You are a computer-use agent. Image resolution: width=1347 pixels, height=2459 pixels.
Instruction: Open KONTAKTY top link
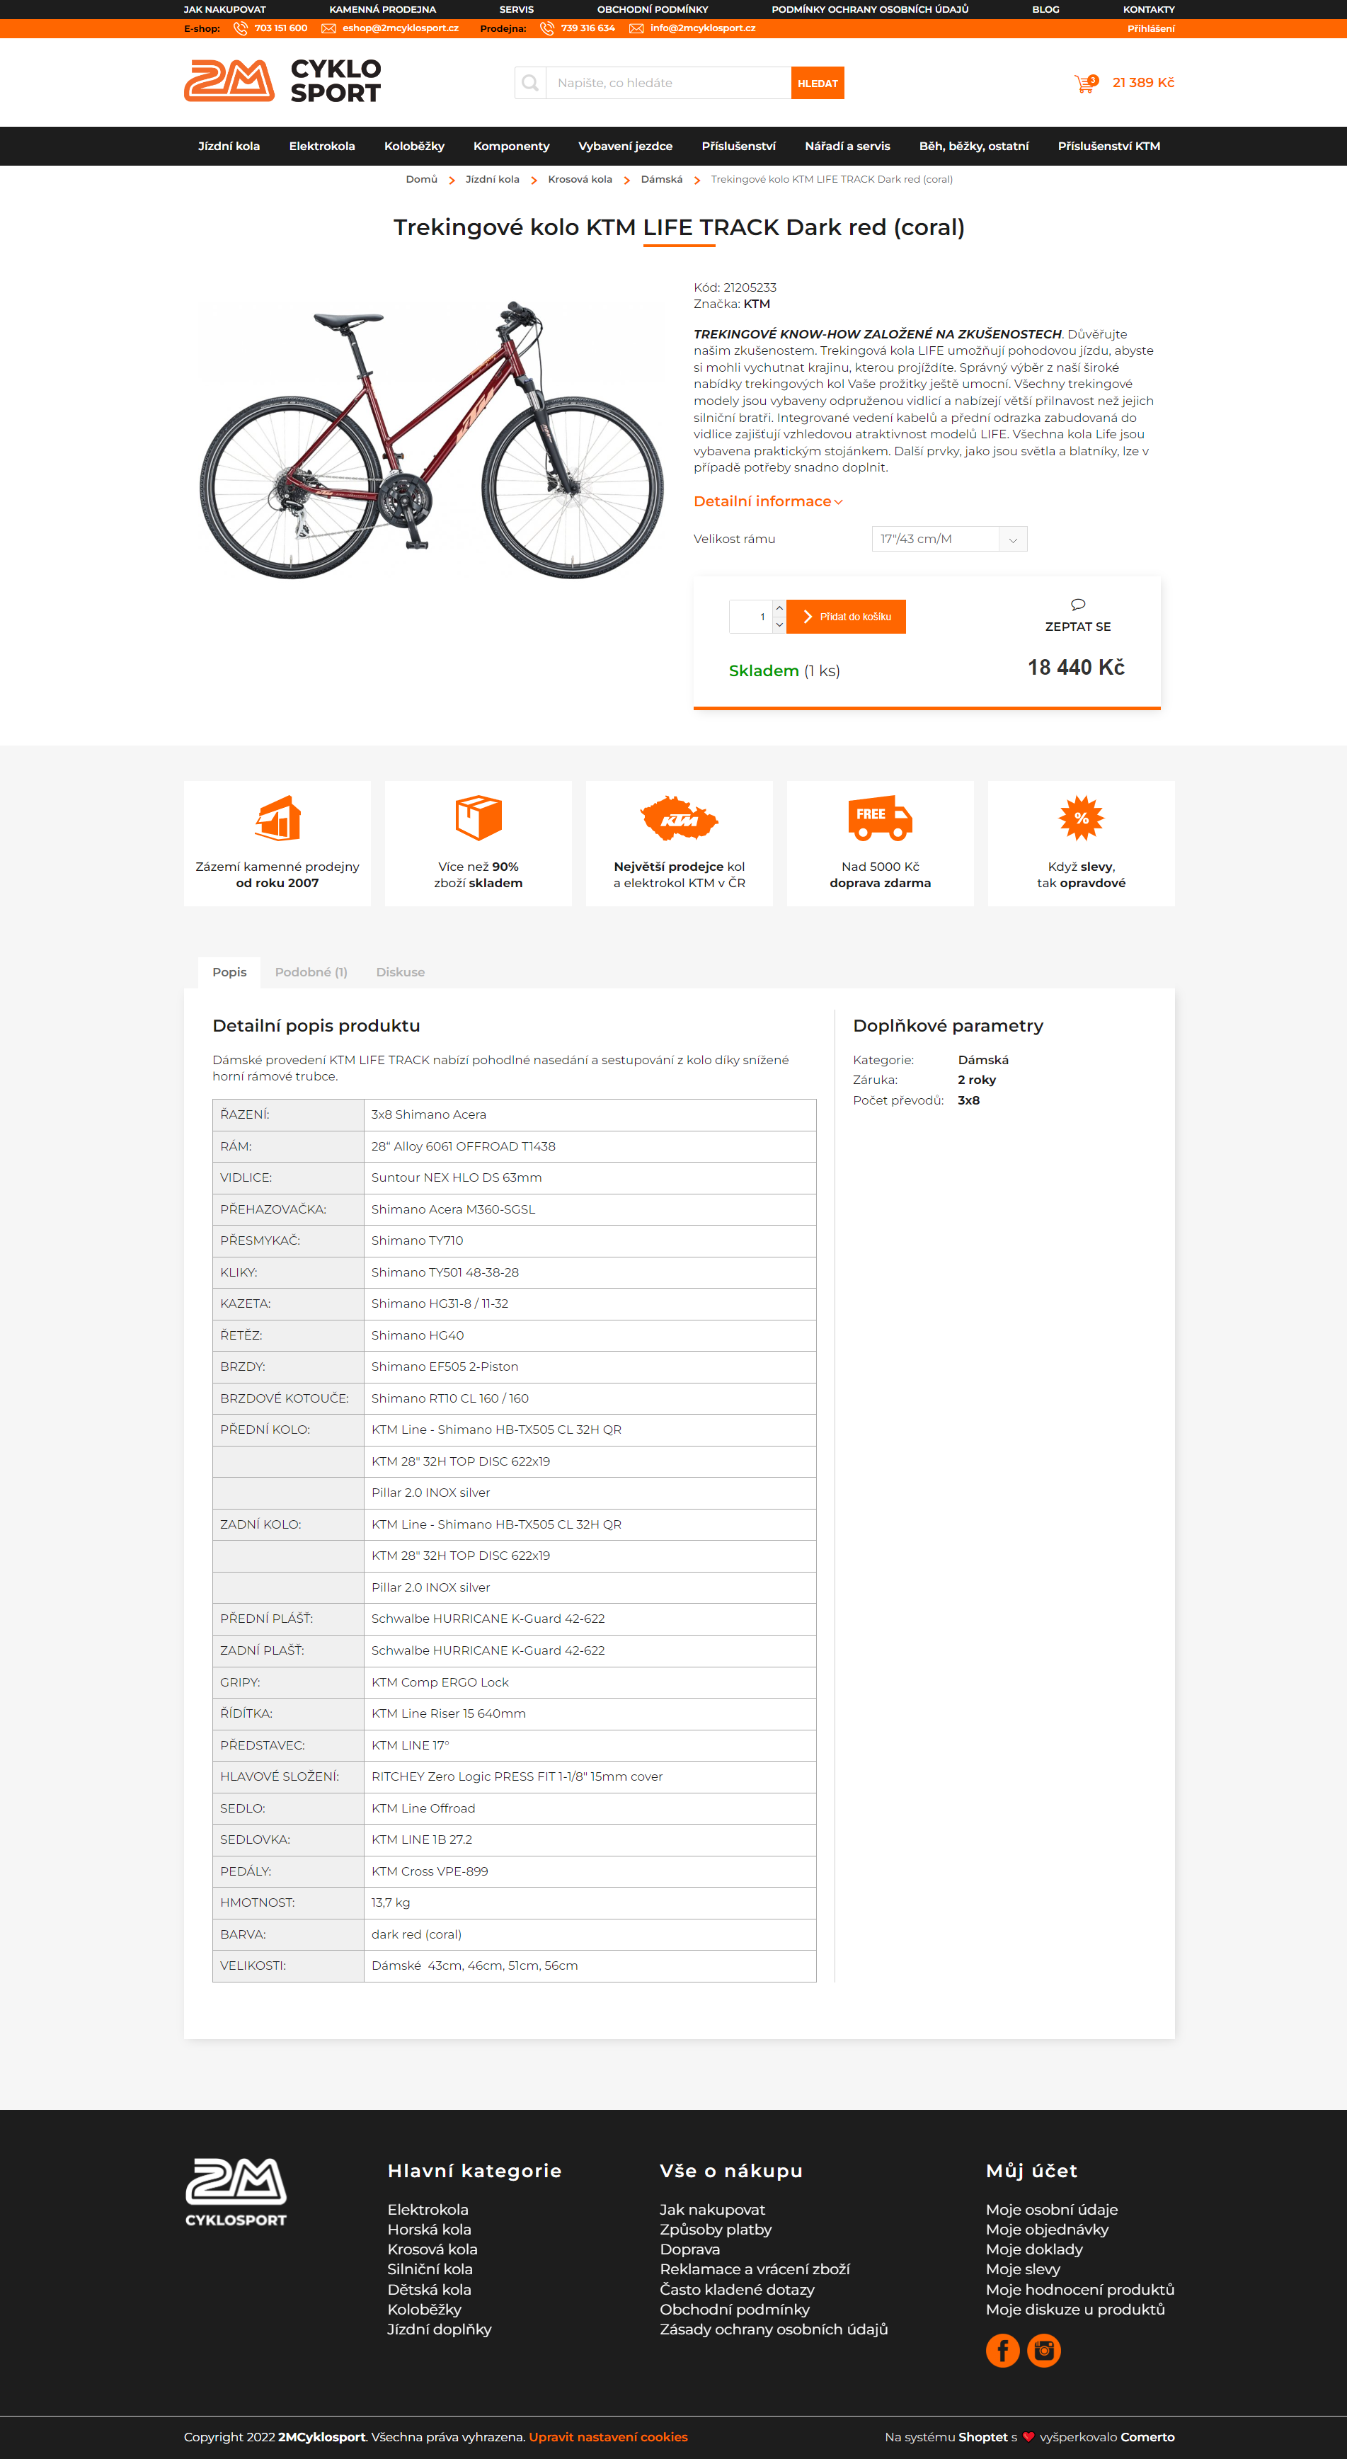[1148, 9]
